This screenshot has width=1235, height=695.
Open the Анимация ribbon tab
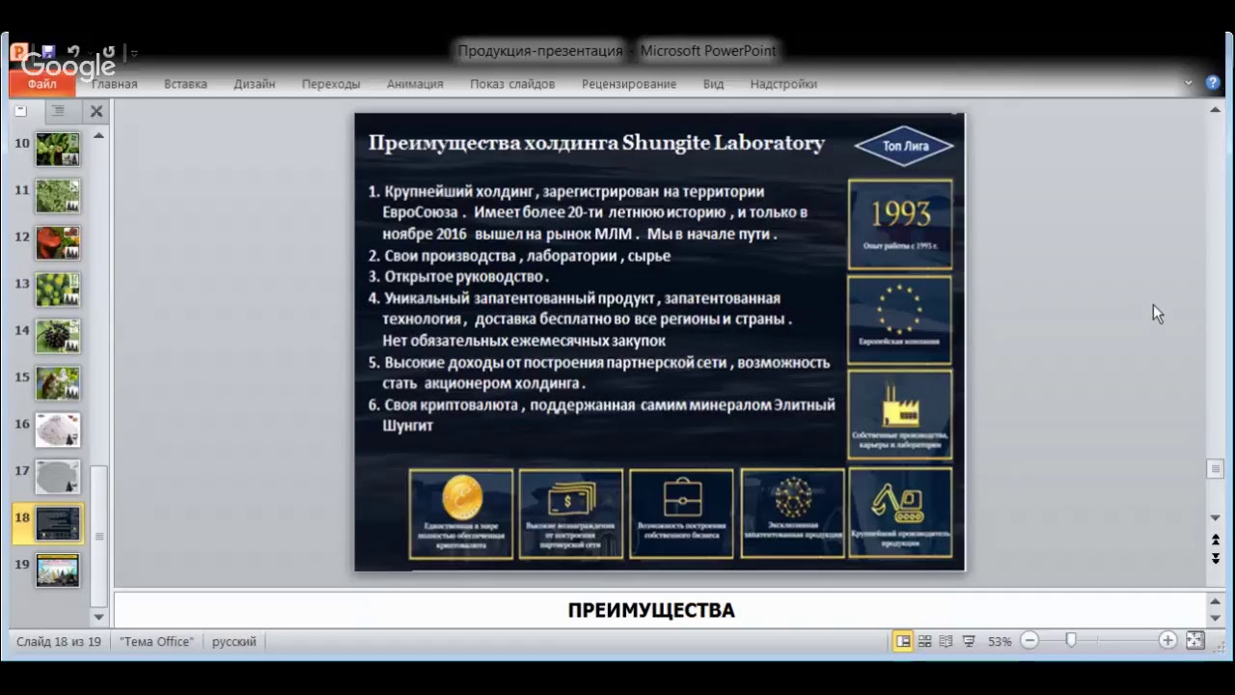[415, 84]
